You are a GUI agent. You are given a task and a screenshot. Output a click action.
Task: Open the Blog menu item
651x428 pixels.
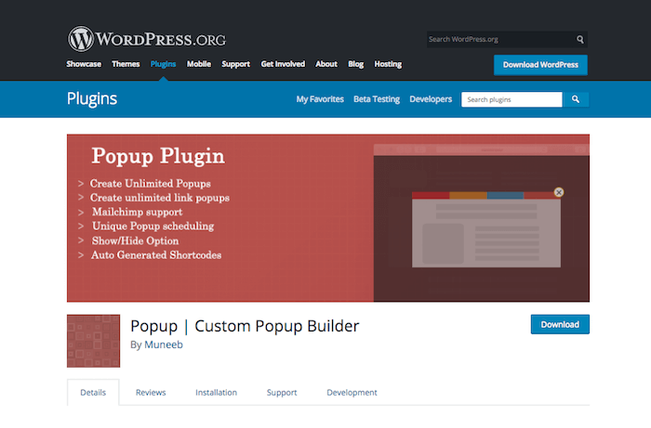(356, 64)
